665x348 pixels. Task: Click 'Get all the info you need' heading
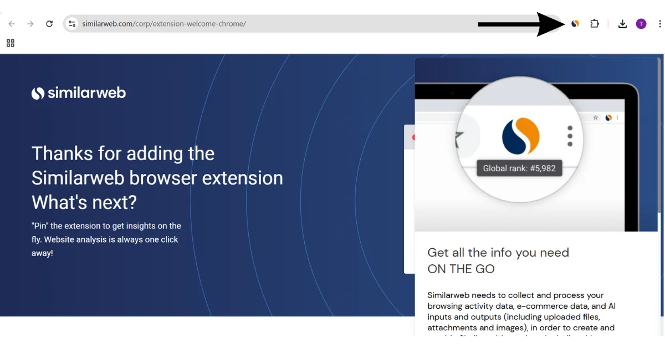click(498, 253)
